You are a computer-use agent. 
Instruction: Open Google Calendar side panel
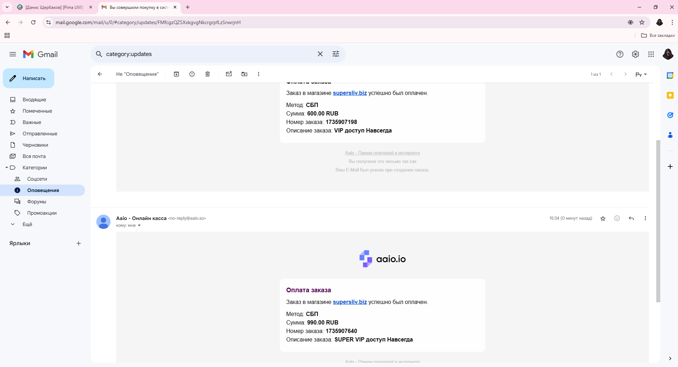click(x=670, y=75)
